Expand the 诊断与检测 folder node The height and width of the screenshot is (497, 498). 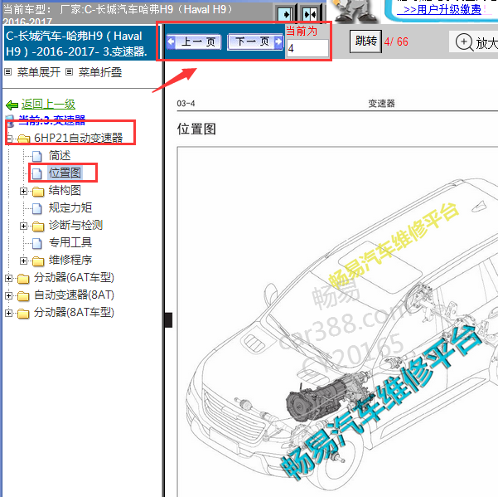(23, 226)
